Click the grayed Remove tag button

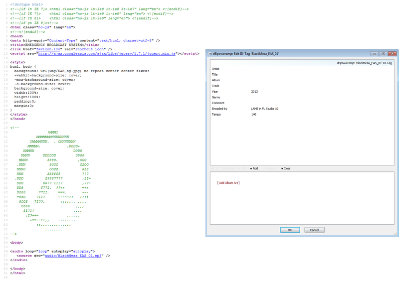point(270,168)
